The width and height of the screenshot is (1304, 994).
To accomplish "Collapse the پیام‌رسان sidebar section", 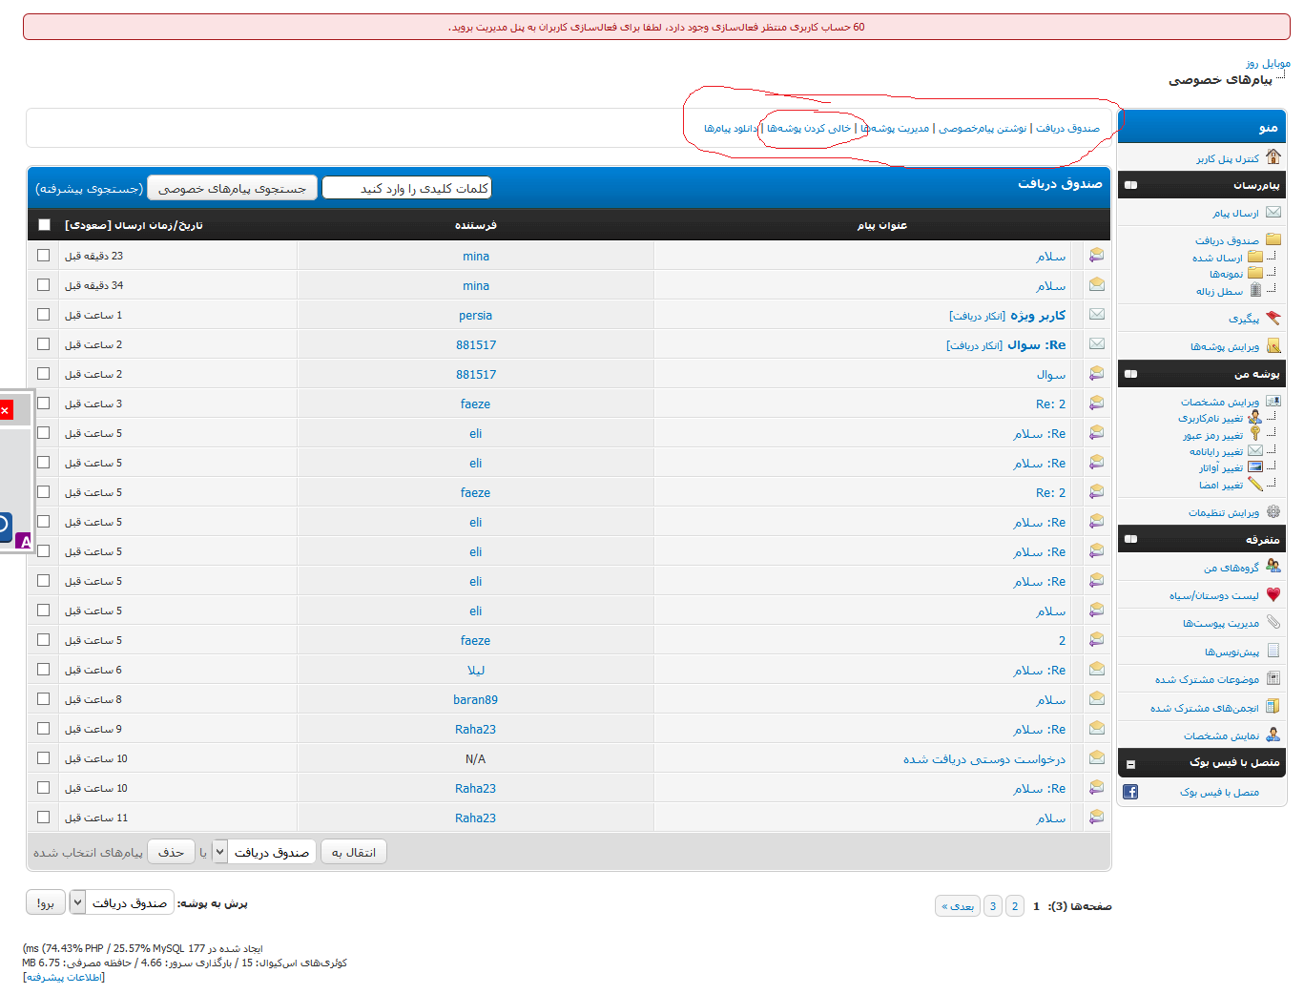I will pos(1130,185).
